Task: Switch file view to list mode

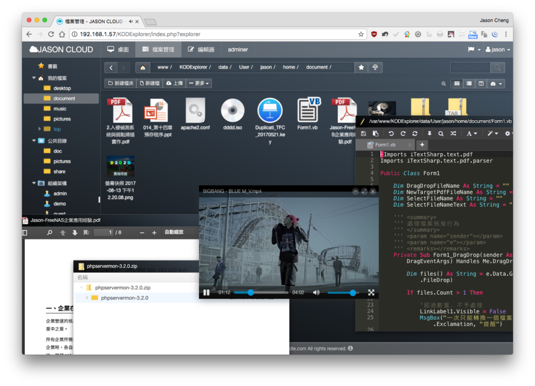Action: [469, 84]
